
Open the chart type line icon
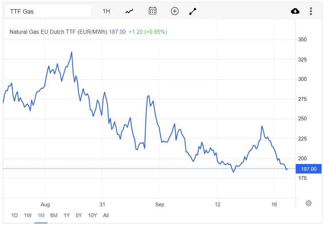click(x=129, y=11)
